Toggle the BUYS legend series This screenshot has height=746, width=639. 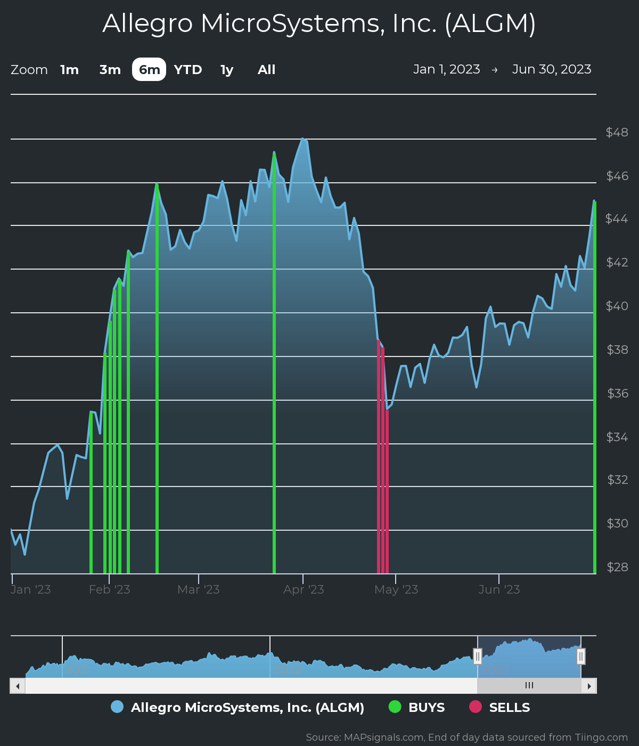tap(416, 707)
